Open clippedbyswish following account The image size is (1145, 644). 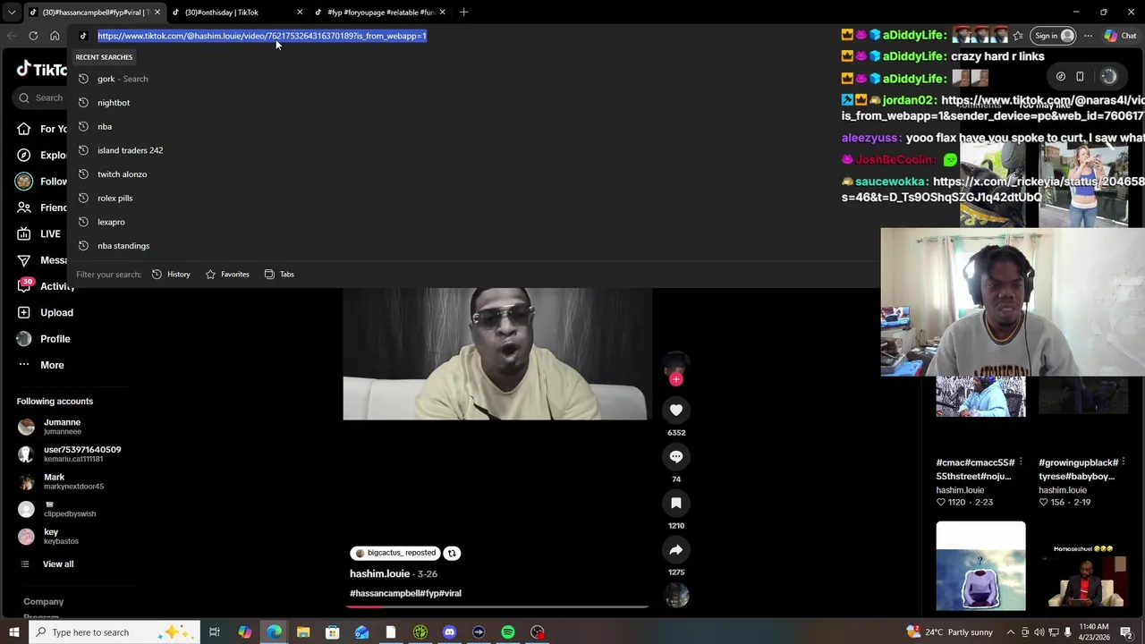click(57, 509)
